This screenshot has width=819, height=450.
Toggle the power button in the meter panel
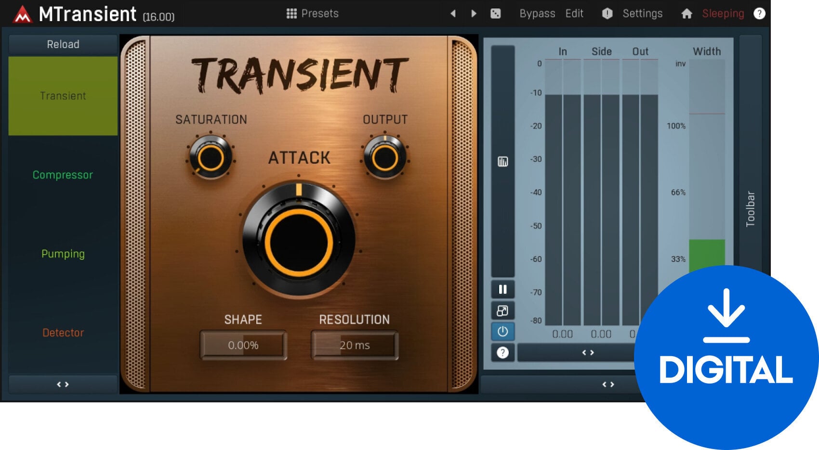pyautogui.click(x=502, y=332)
